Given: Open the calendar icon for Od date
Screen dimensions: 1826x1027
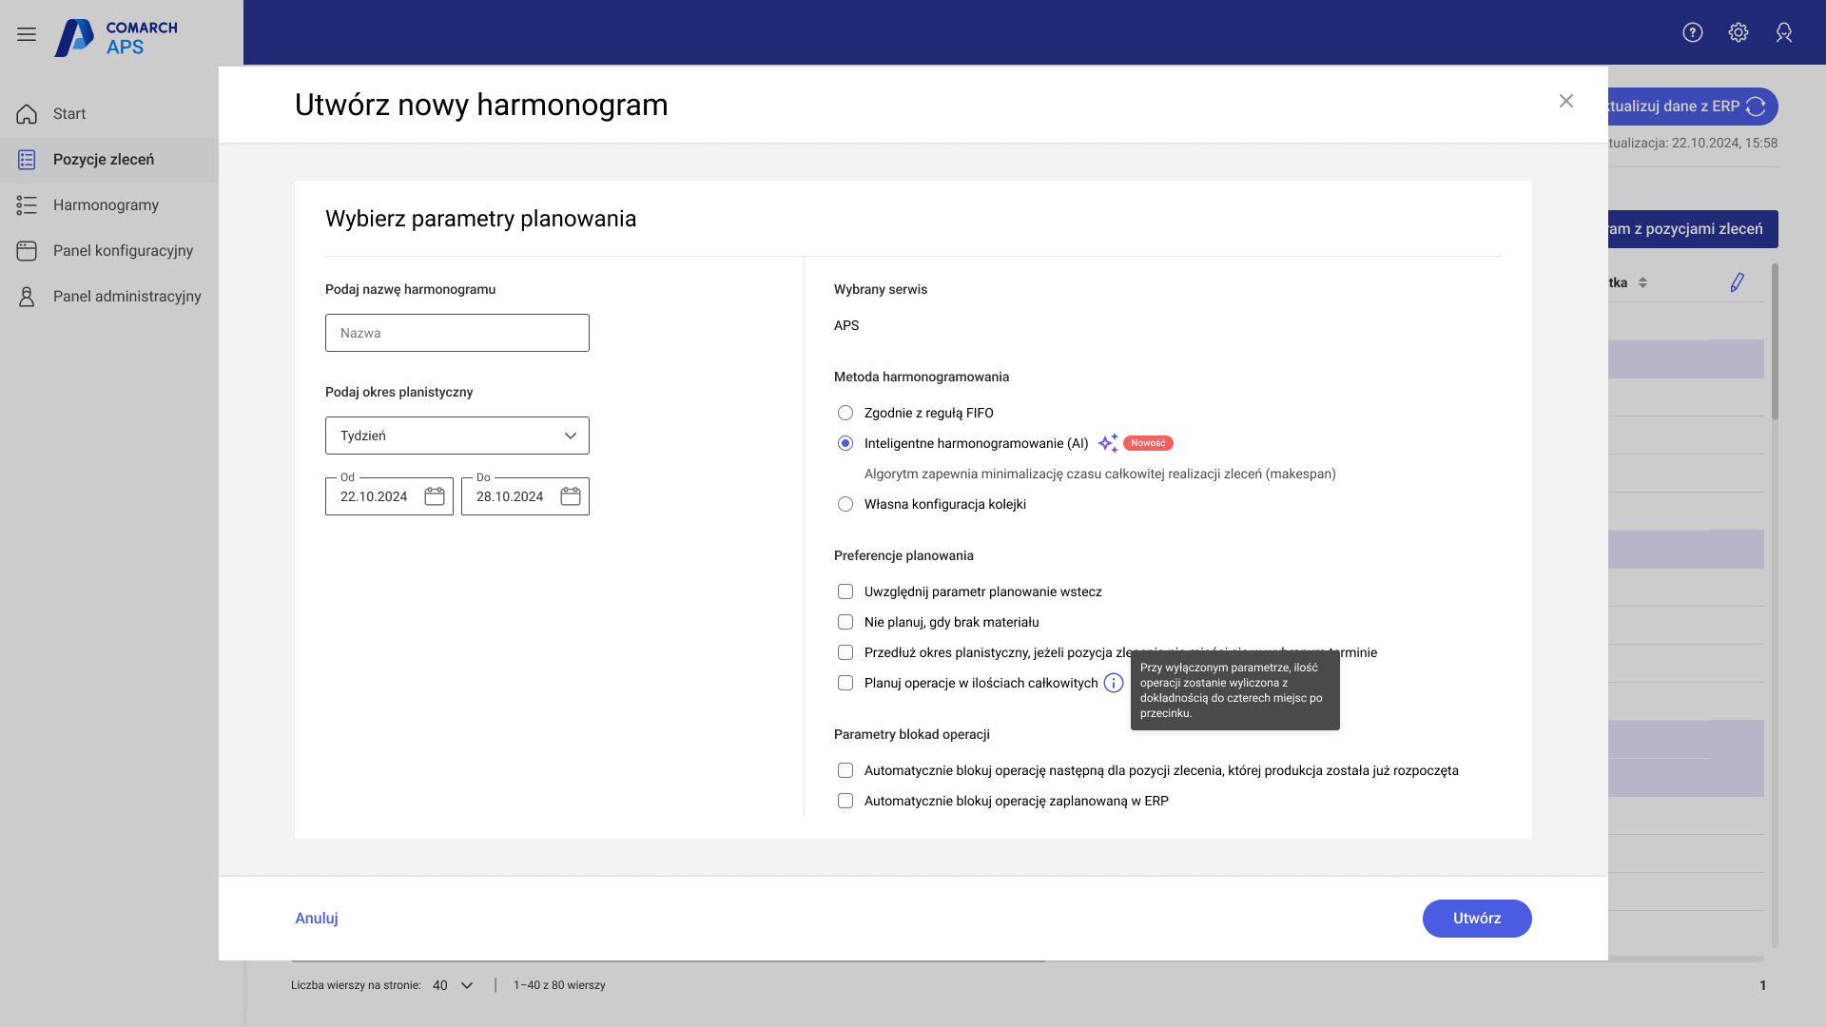Looking at the screenshot, I should (x=435, y=496).
